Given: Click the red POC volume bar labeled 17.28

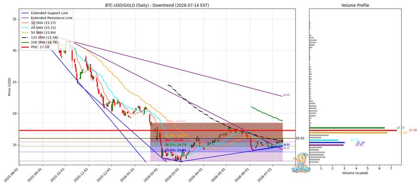Looking at the screenshot, I should pos(353,130).
